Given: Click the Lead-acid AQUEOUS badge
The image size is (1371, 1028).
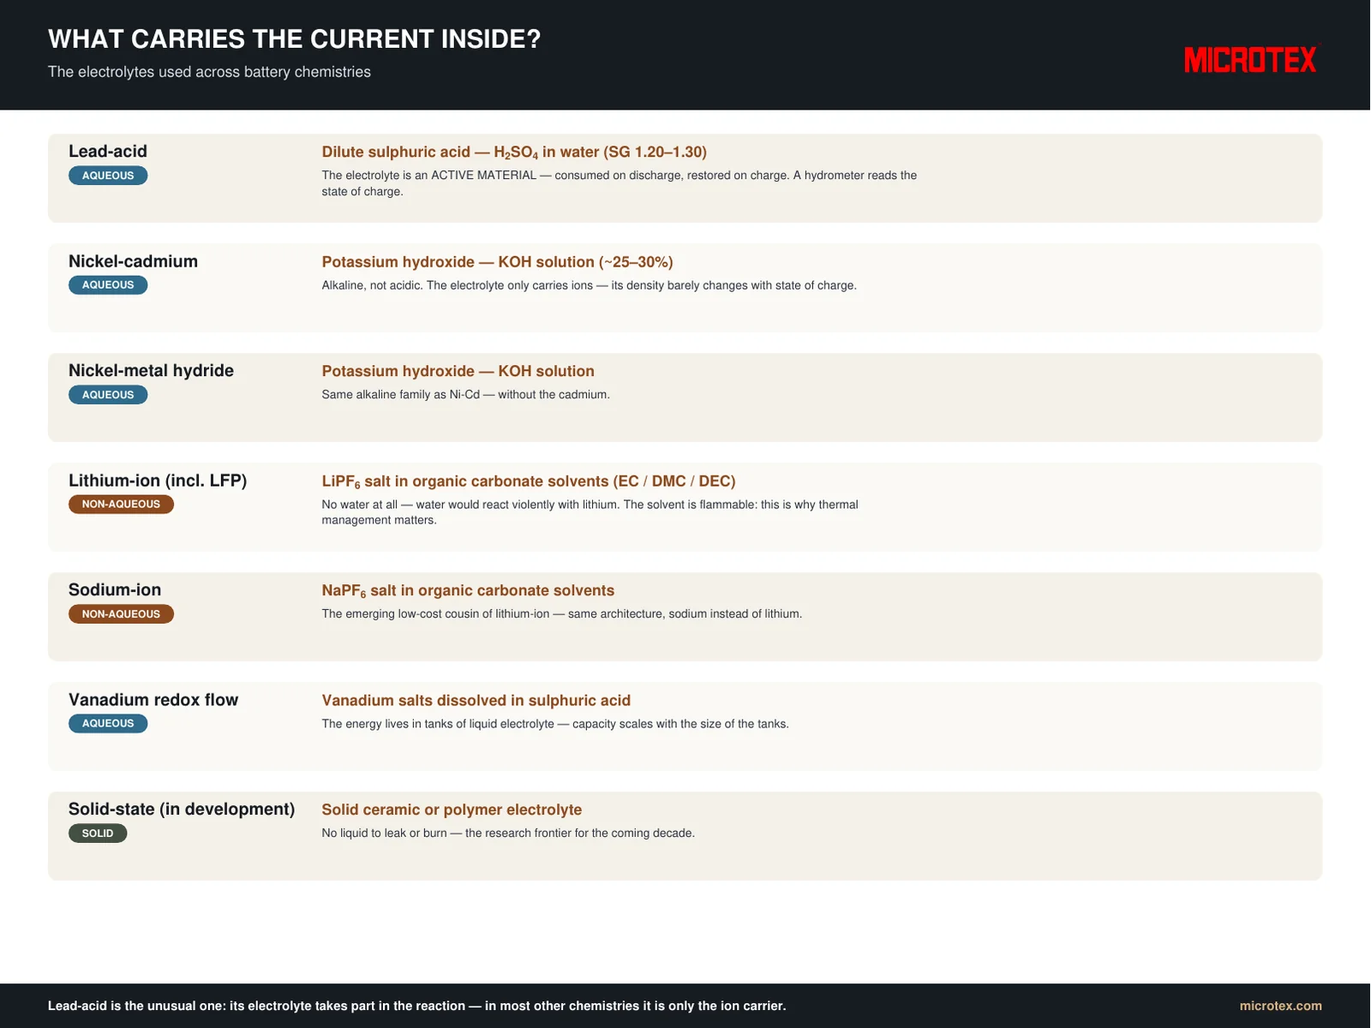Looking at the screenshot, I should point(108,176).
